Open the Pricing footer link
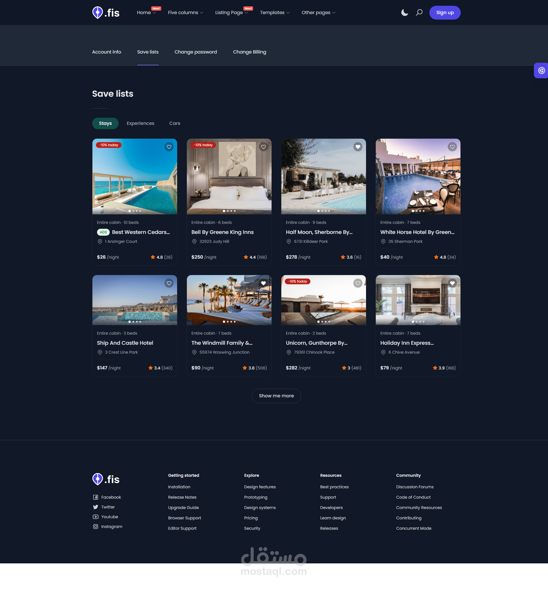This screenshot has width=548, height=589. 251,518
